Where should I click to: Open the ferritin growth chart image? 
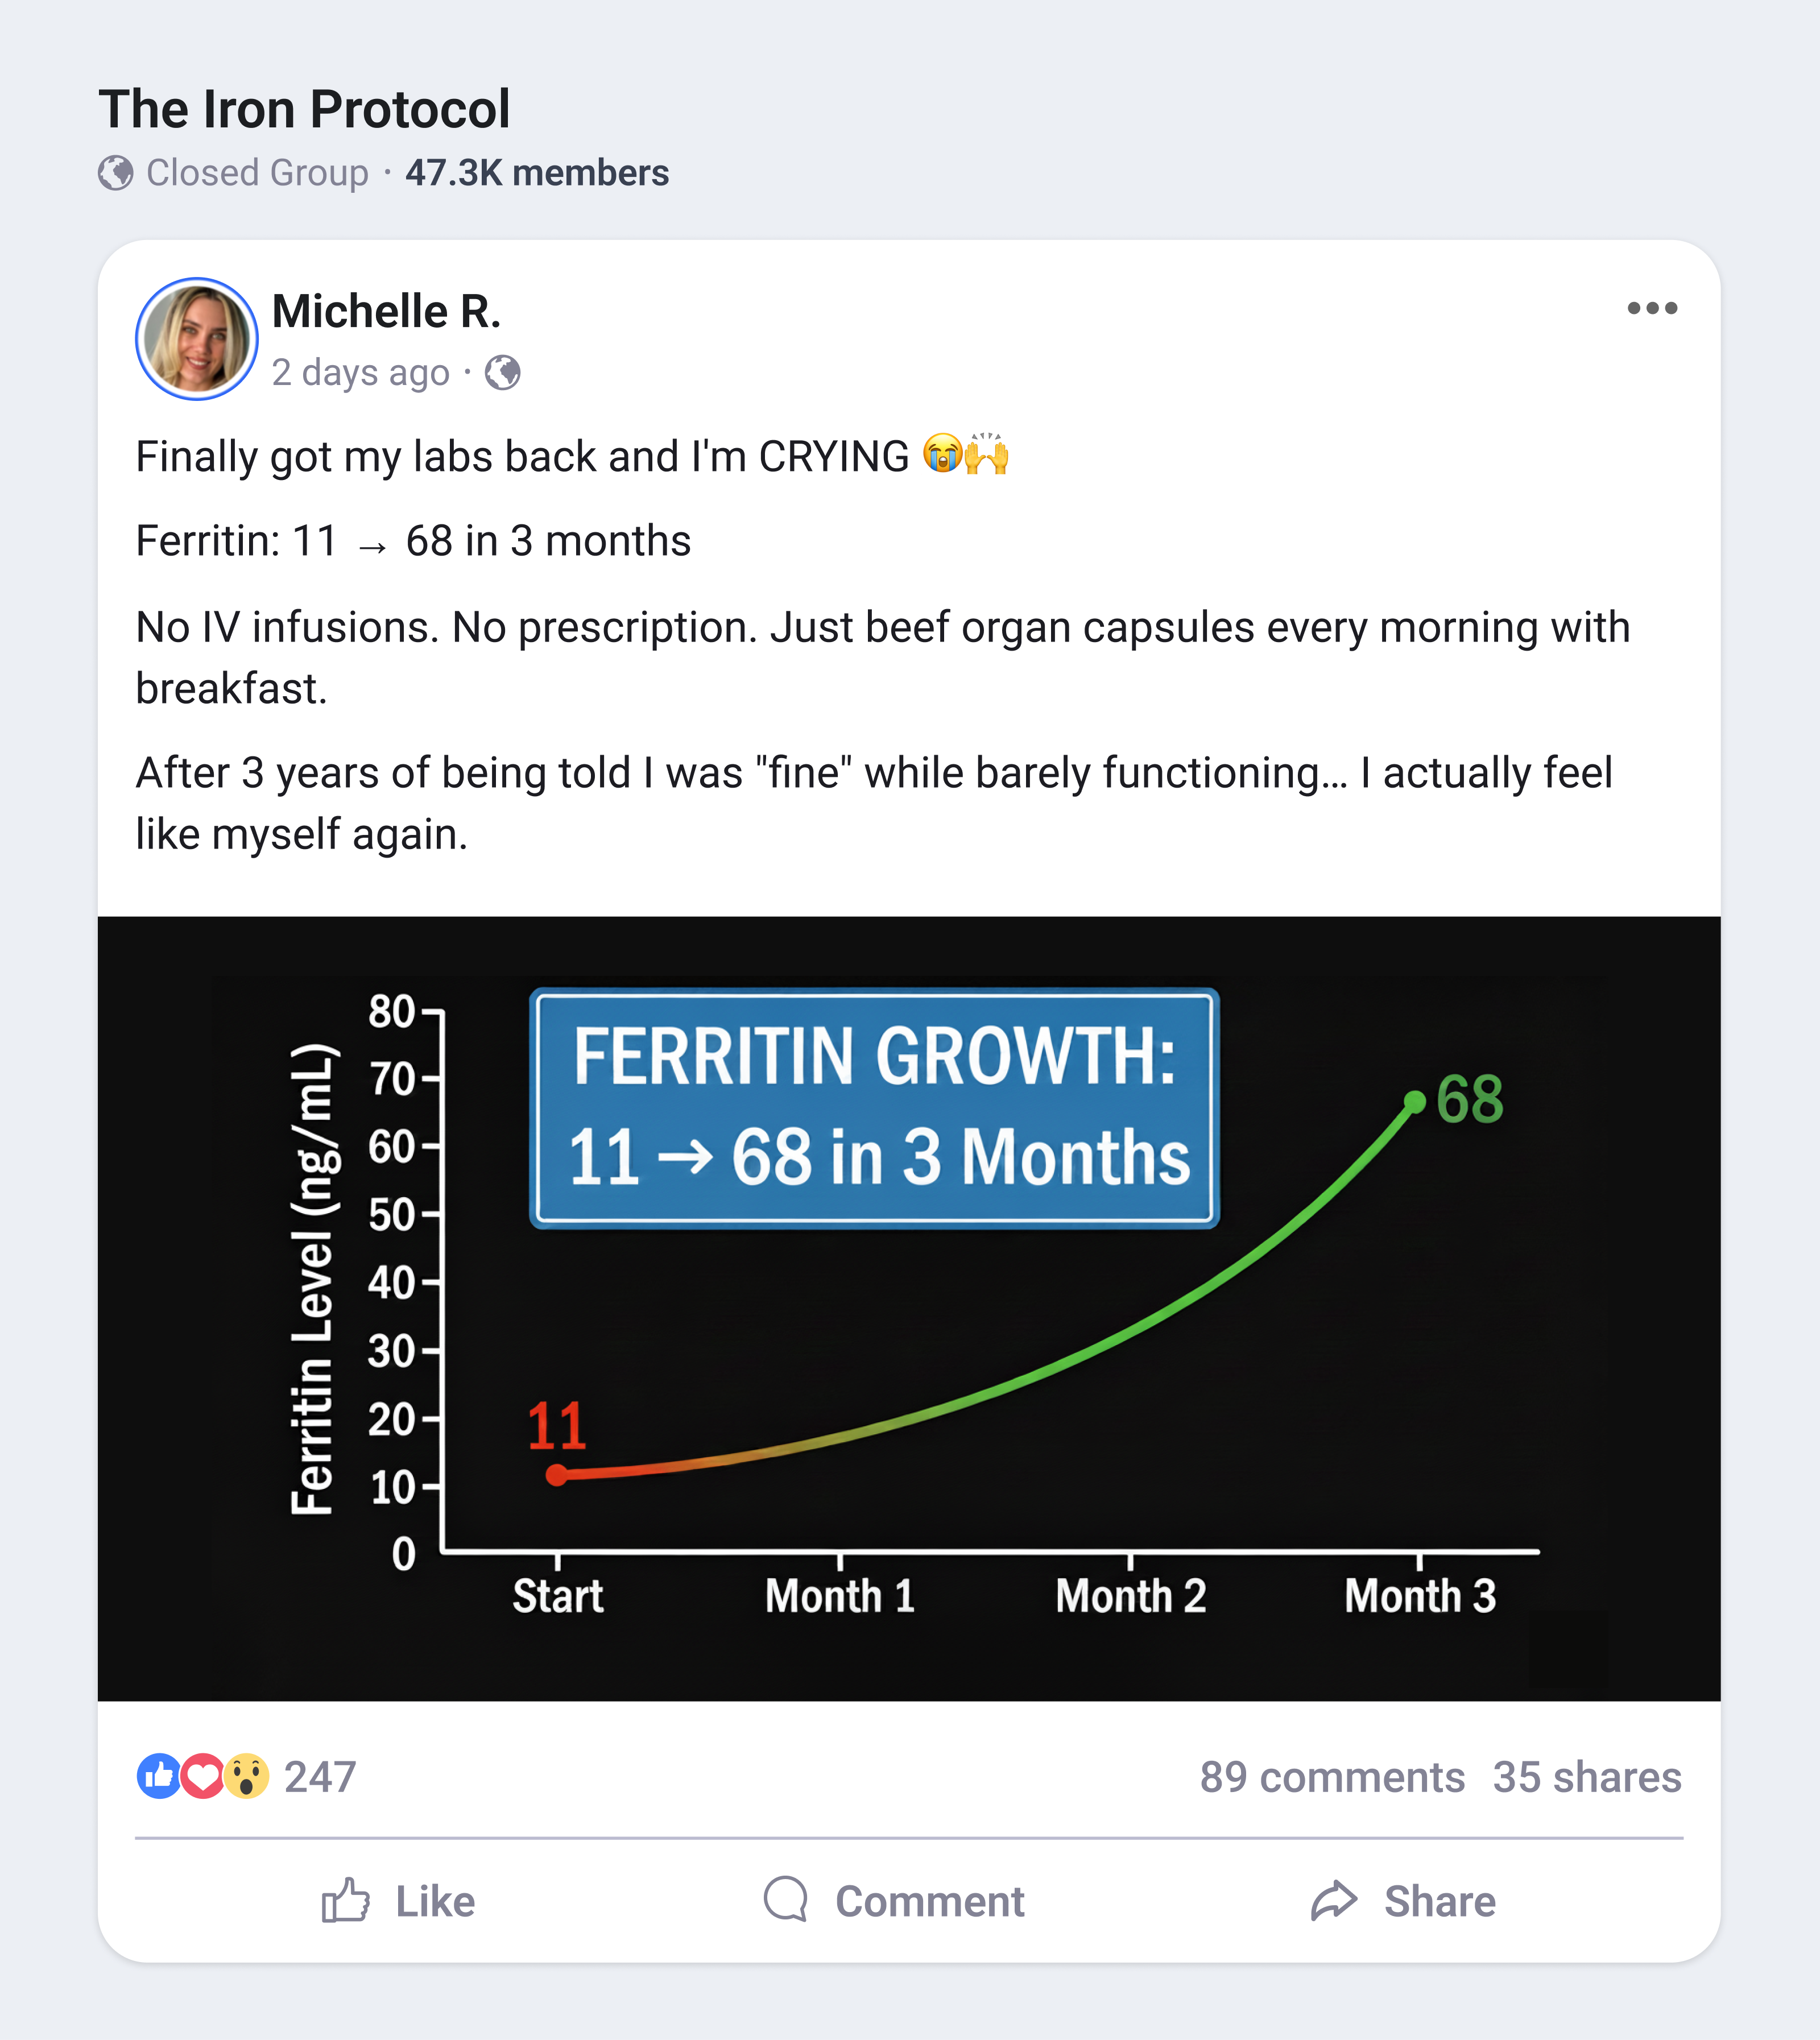909,1308
